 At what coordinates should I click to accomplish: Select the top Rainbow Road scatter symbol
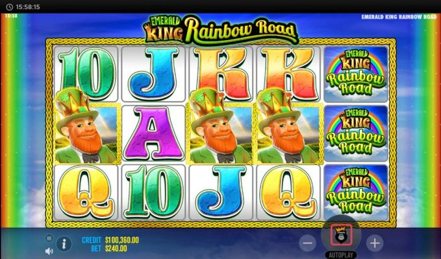pyautogui.click(x=356, y=74)
